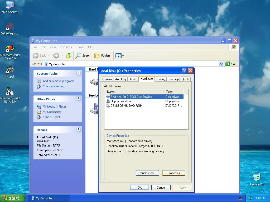Click Add or remove programs icon

coord(39,81)
